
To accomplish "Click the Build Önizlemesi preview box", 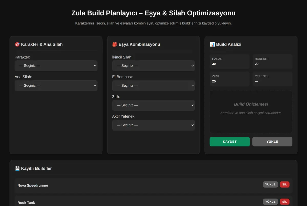I will 251,112.
